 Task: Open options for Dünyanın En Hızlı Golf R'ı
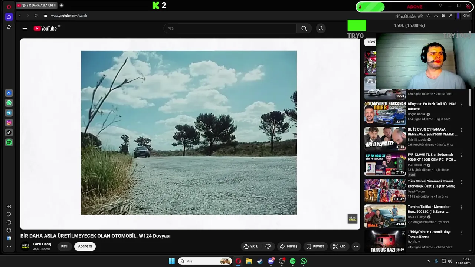point(462,105)
